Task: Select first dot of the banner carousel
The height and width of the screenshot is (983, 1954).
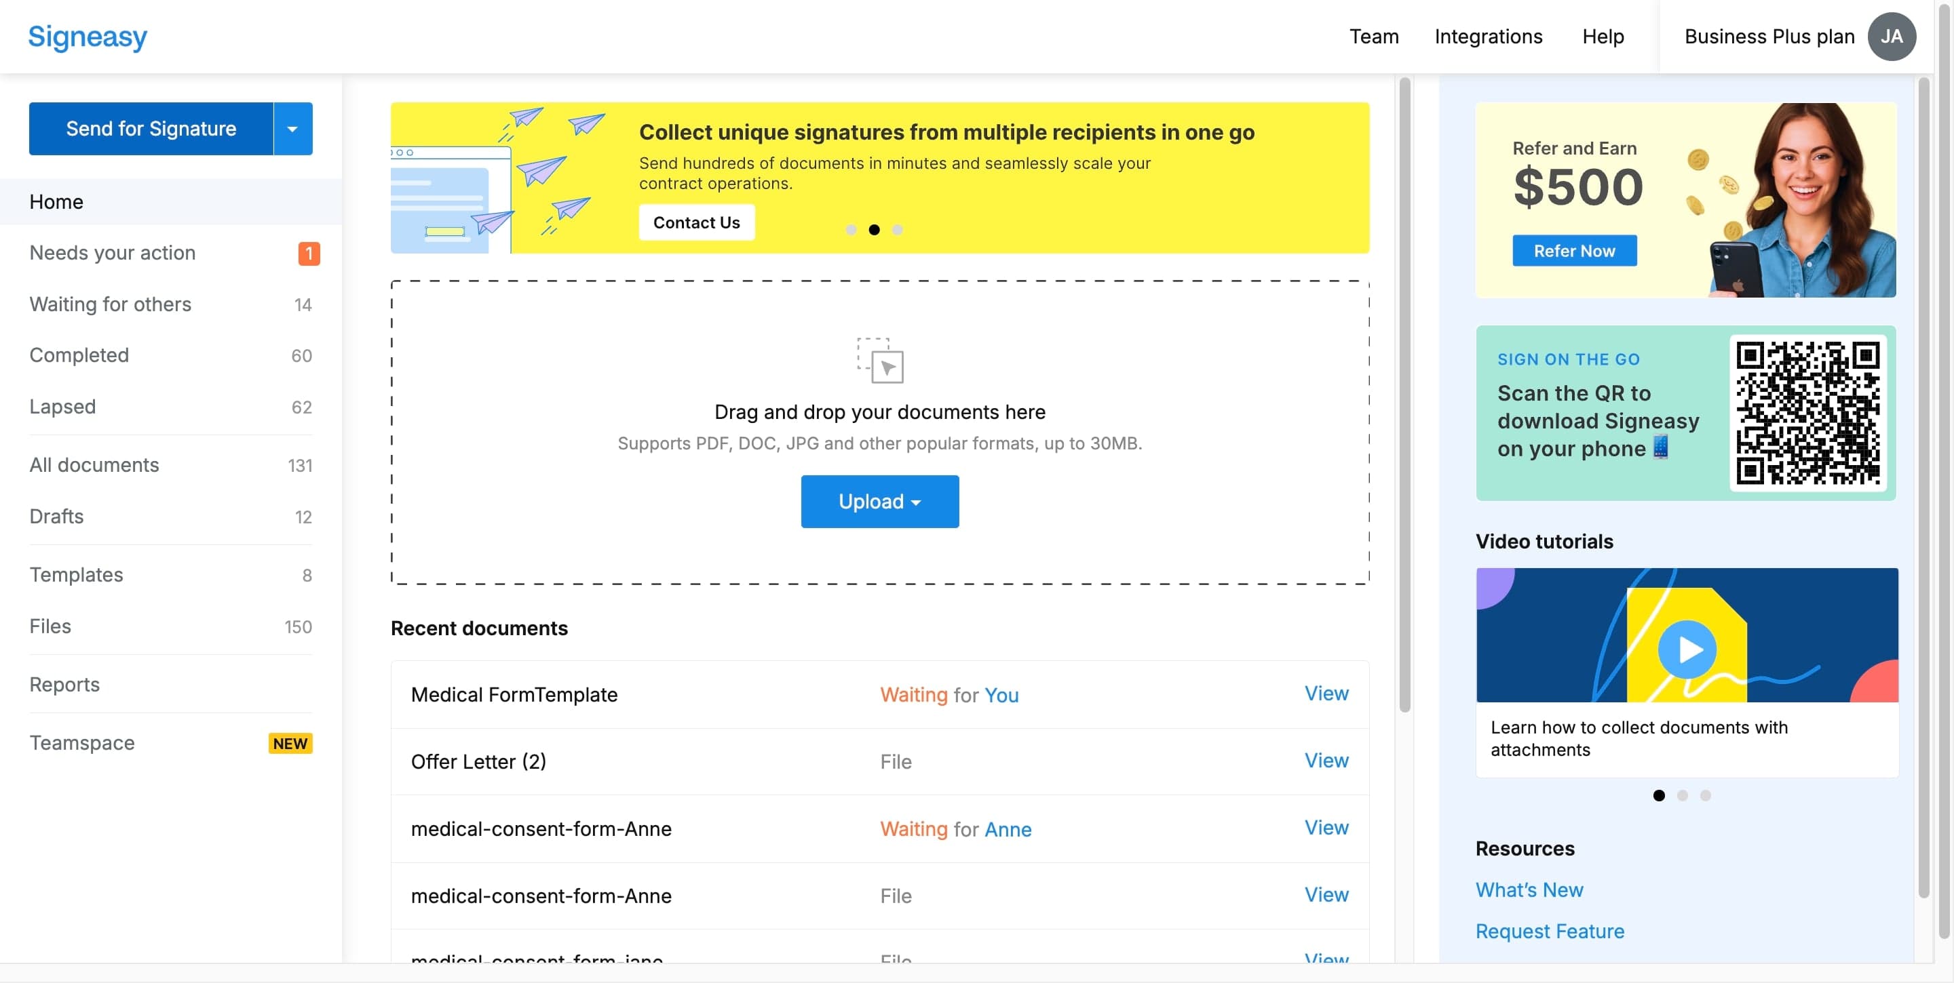Action: [851, 230]
